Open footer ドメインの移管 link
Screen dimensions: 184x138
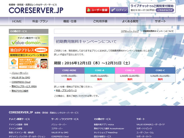[x=16, y=128]
